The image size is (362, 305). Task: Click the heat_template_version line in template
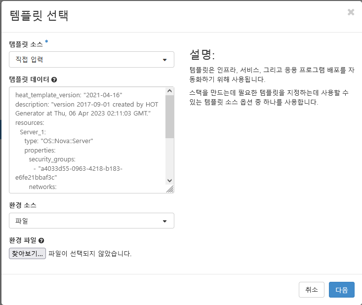tap(69, 95)
